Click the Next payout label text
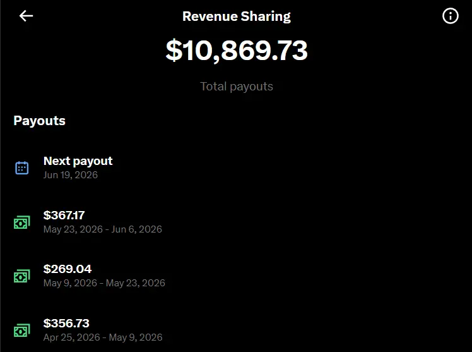Image resolution: width=472 pixels, height=352 pixels. pos(78,161)
